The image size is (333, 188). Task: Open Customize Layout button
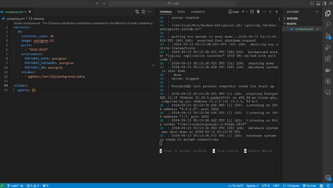(331, 3)
